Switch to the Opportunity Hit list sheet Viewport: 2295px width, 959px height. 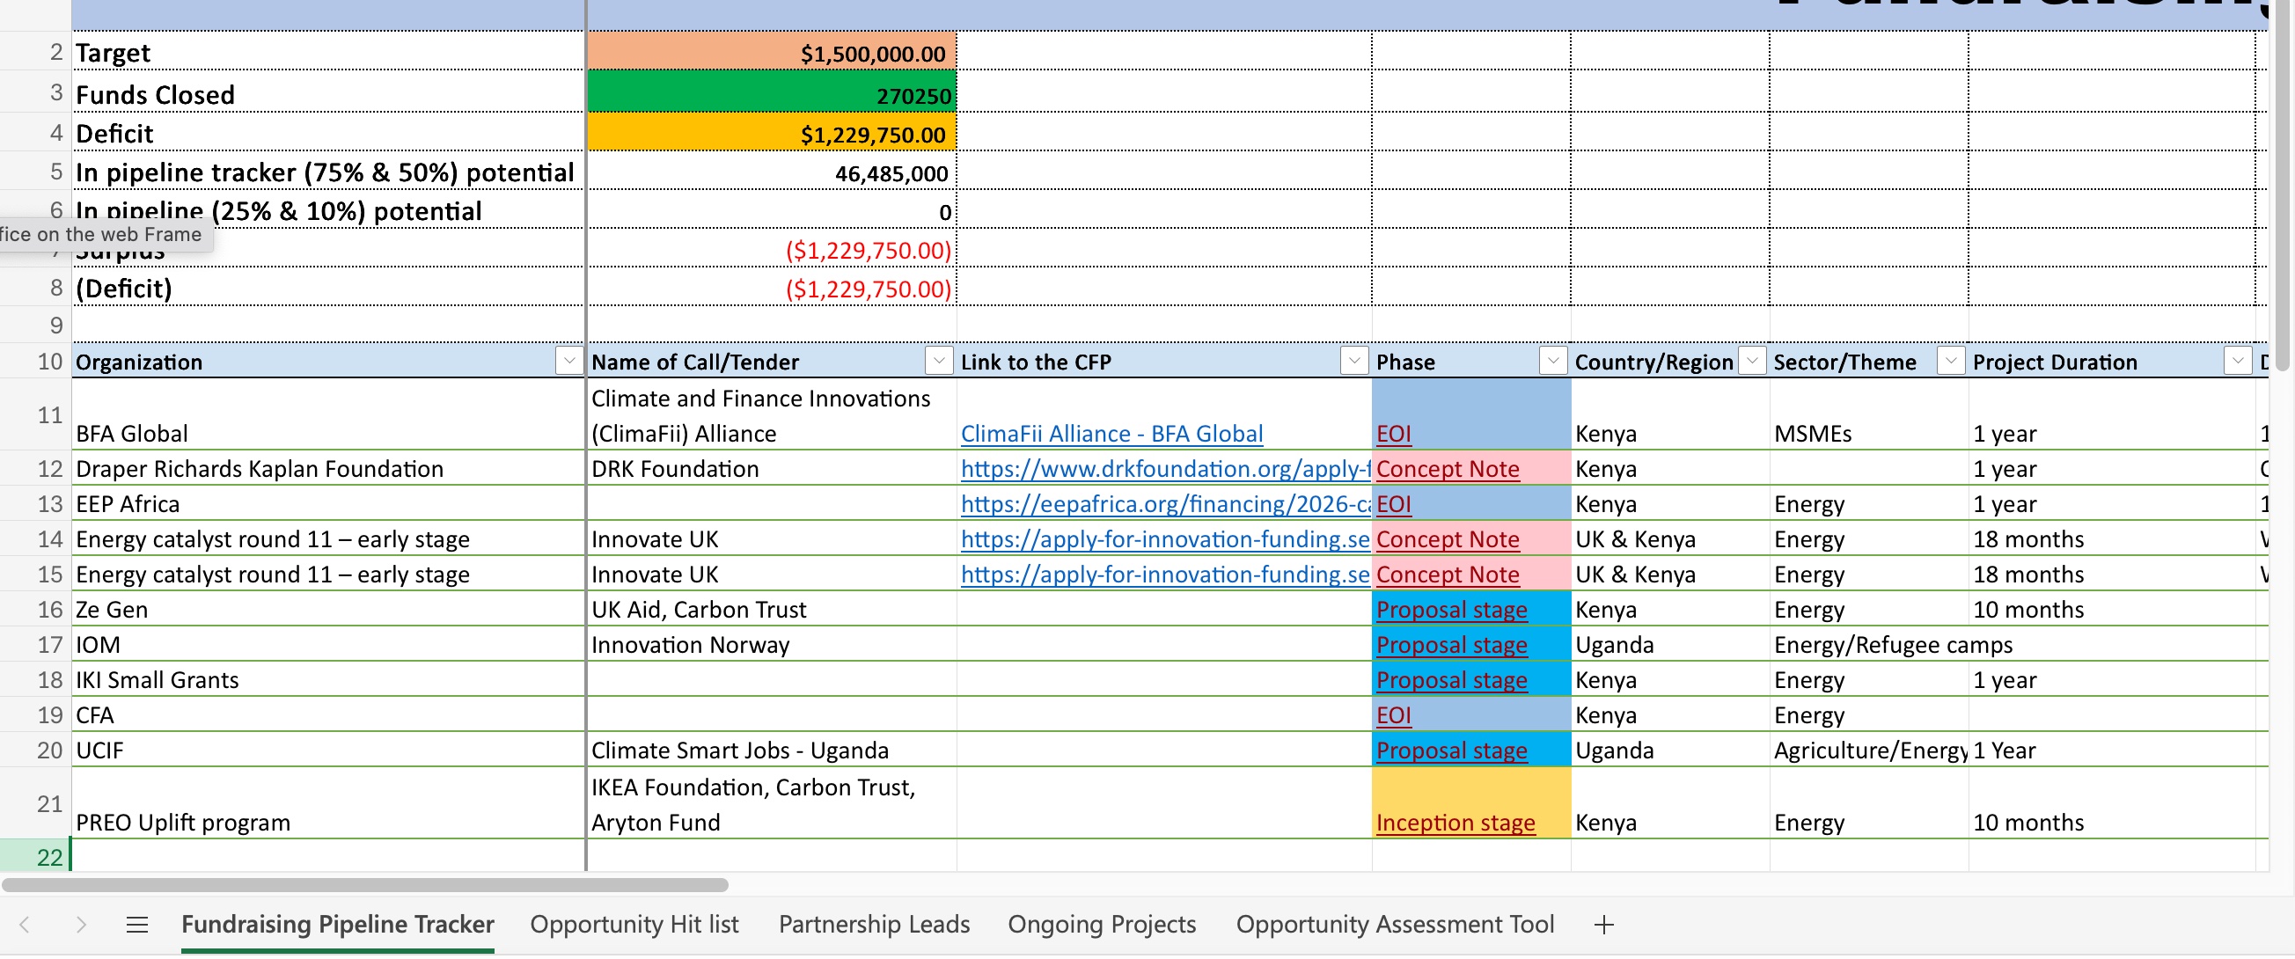pyautogui.click(x=634, y=926)
